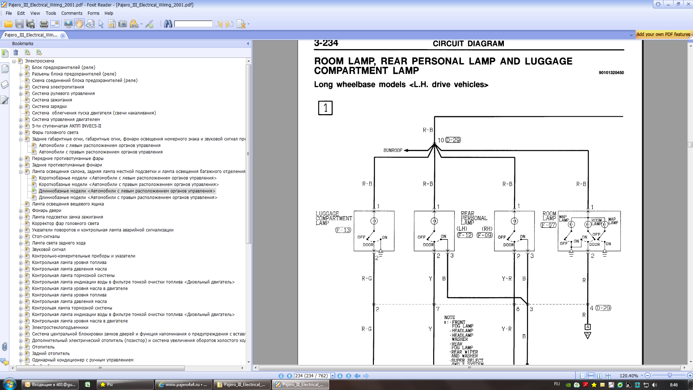Open the page number dropdown

pos(333,376)
